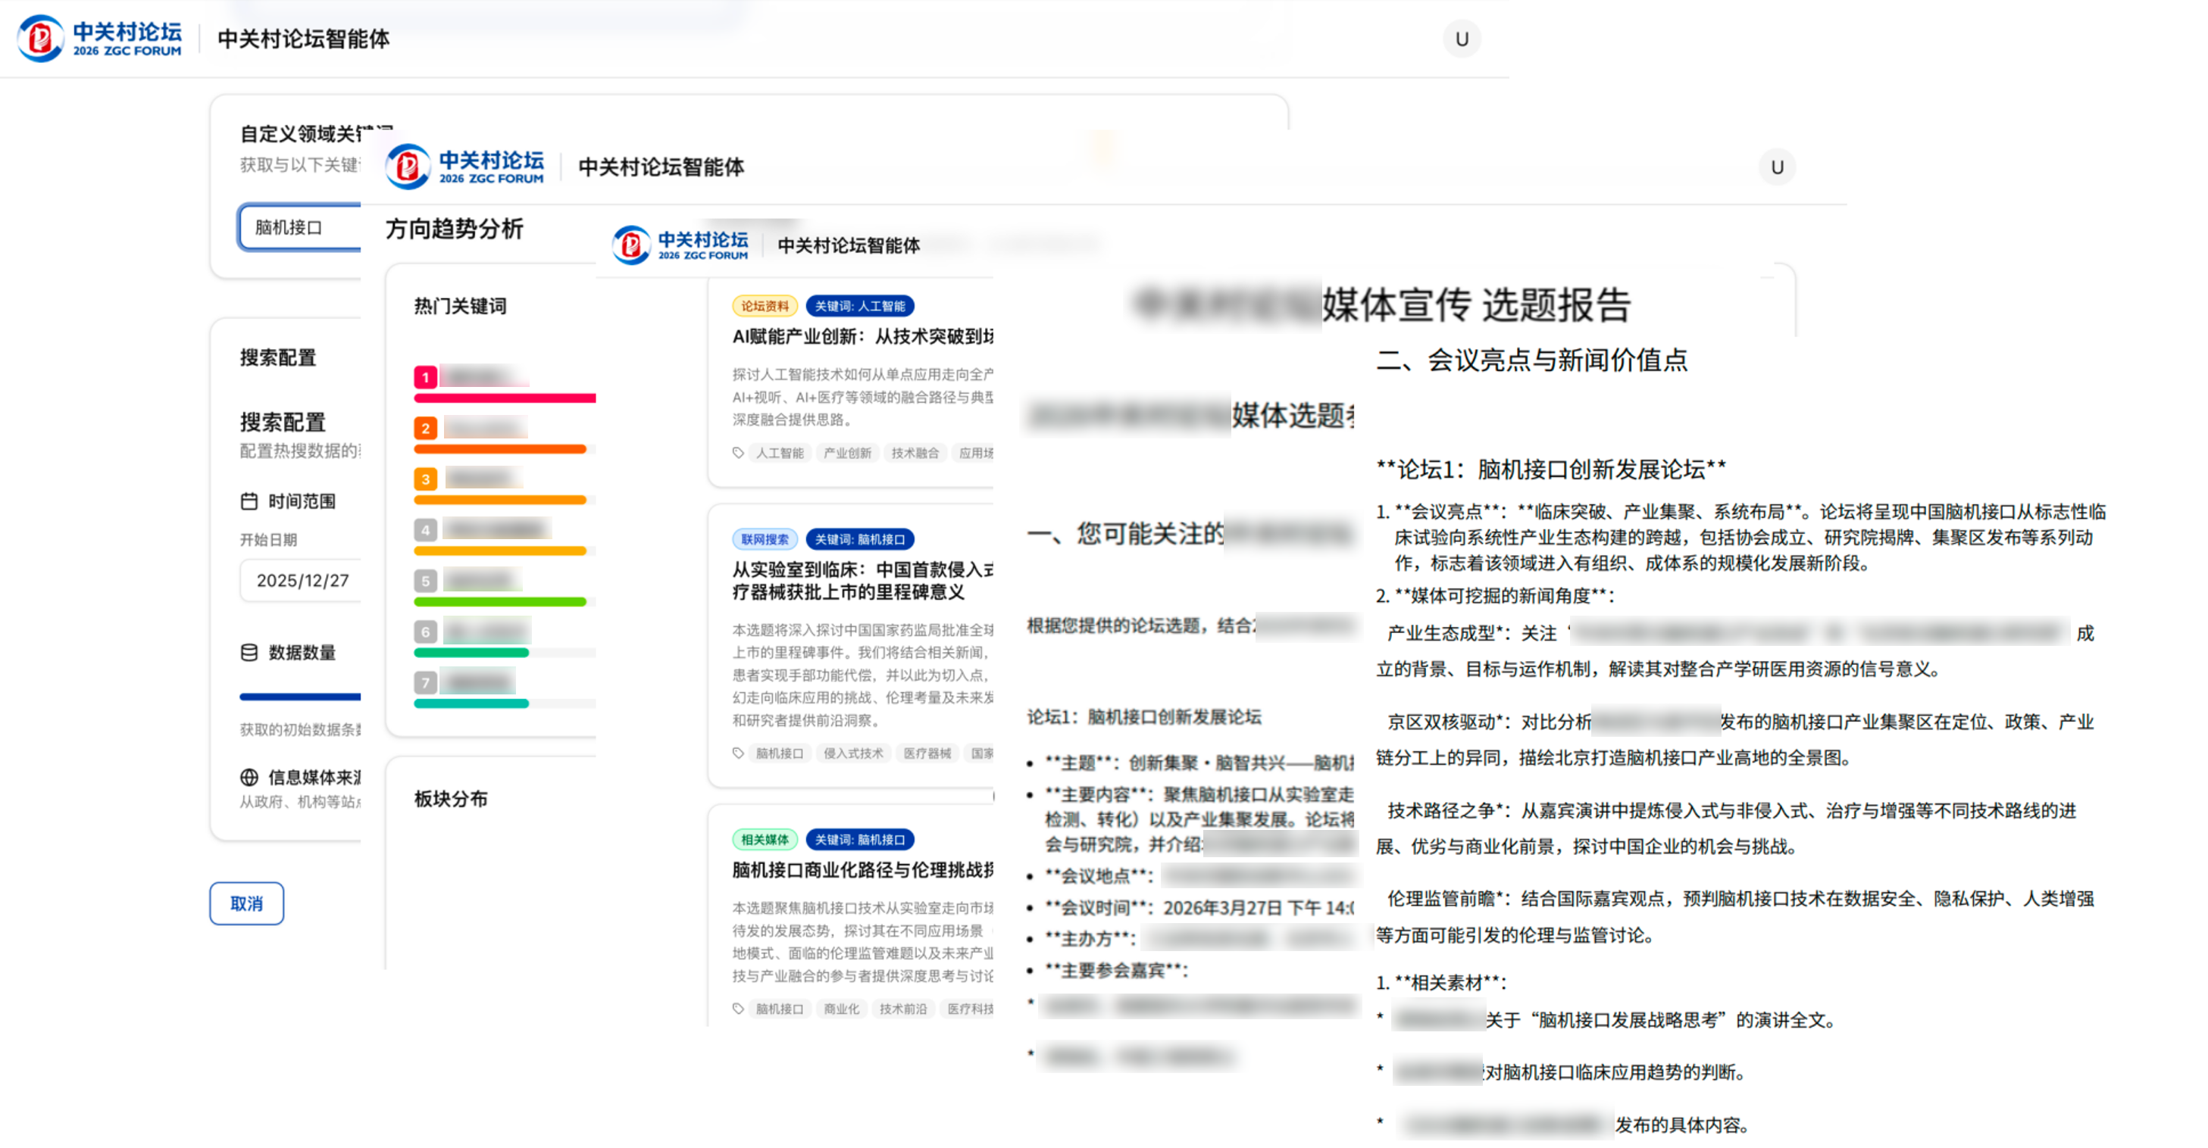Viewport: 2208px width, 1148px height.
Task: Toggle the 相关媒体 source badge
Action: (x=765, y=840)
